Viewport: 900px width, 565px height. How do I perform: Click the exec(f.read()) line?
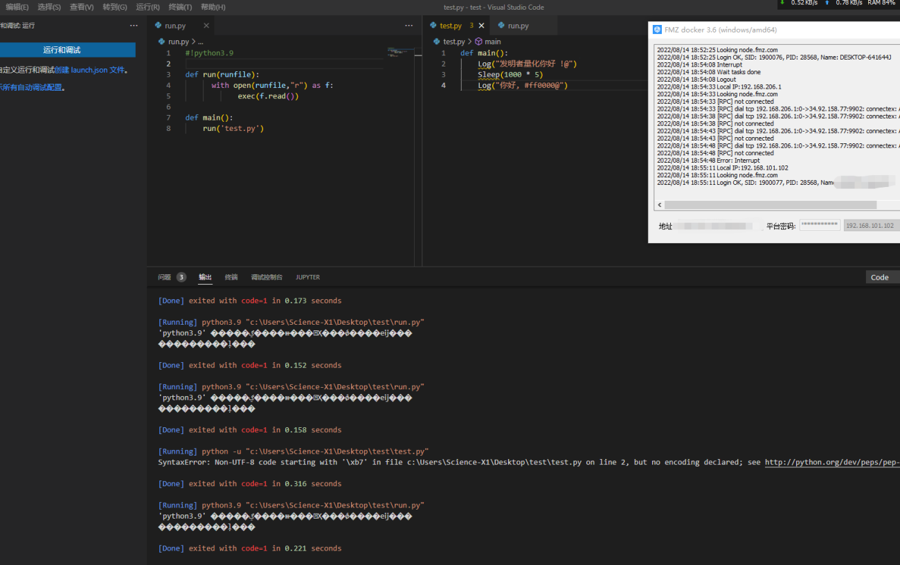(x=268, y=96)
